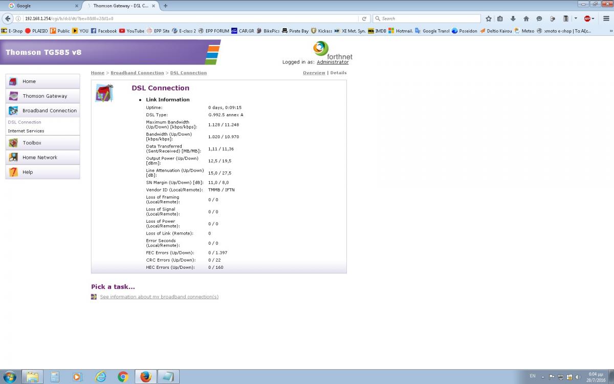Viewport: 614px width, 384px height.
Task: Click the Toolbox sidebar icon
Action: [x=13, y=143]
